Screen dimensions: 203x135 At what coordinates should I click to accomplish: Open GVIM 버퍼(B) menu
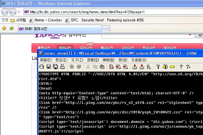(109, 60)
